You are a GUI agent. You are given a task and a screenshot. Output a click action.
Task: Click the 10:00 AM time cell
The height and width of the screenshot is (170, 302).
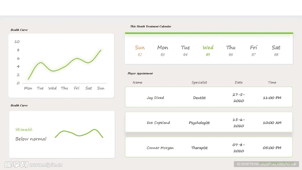[x=272, y=123]
